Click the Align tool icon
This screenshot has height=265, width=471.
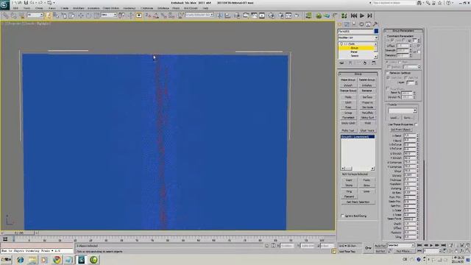(x=227, y=15)
